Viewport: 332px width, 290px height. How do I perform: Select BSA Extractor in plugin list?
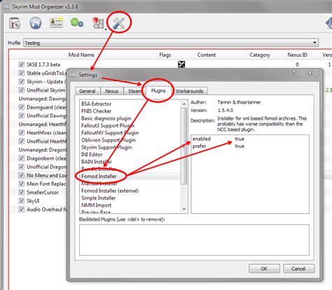pos(96,104)
